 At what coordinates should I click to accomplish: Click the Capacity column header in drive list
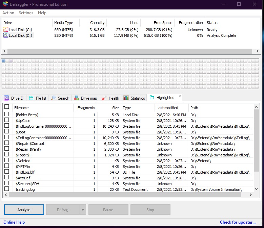(x=93, y=23)
